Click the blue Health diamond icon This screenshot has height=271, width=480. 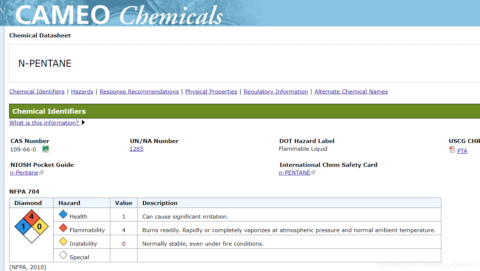tap(63, 215)
